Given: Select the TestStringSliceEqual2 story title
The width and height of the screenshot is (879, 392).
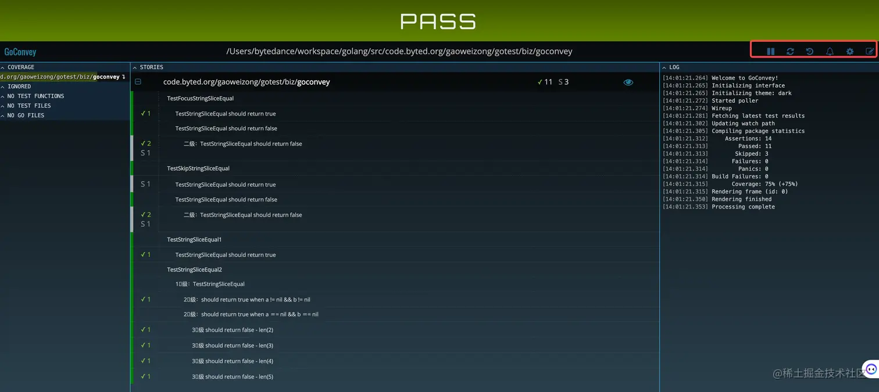Looking at the screenshot, I should click(x=194, y=269).
